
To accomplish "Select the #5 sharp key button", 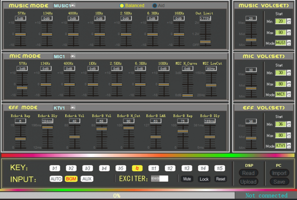I will click(x=220, y=168).
